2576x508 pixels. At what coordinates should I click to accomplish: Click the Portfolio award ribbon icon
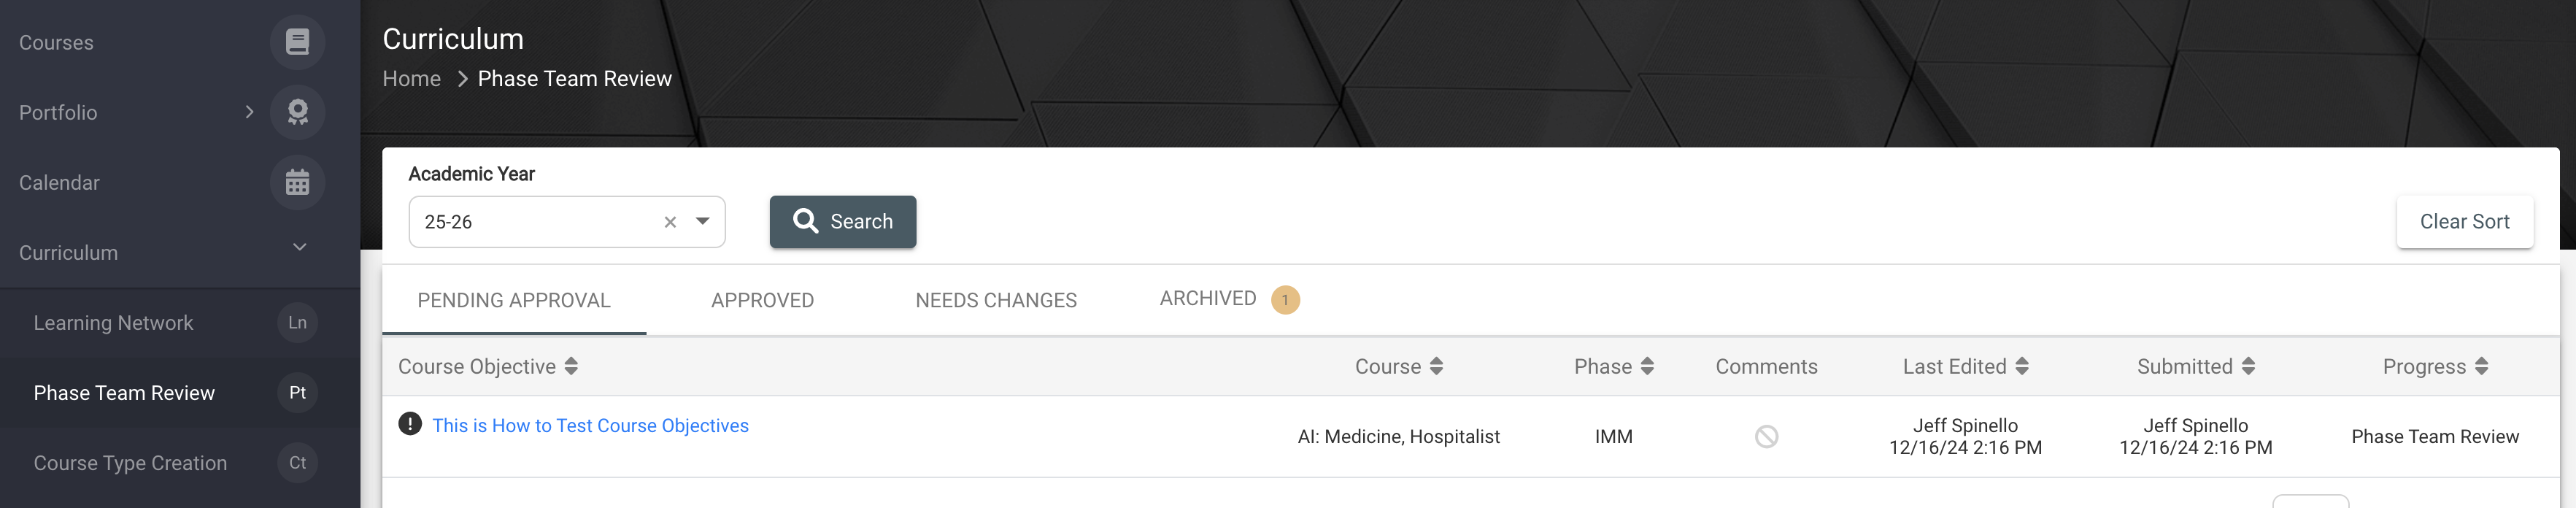point(297,112)
